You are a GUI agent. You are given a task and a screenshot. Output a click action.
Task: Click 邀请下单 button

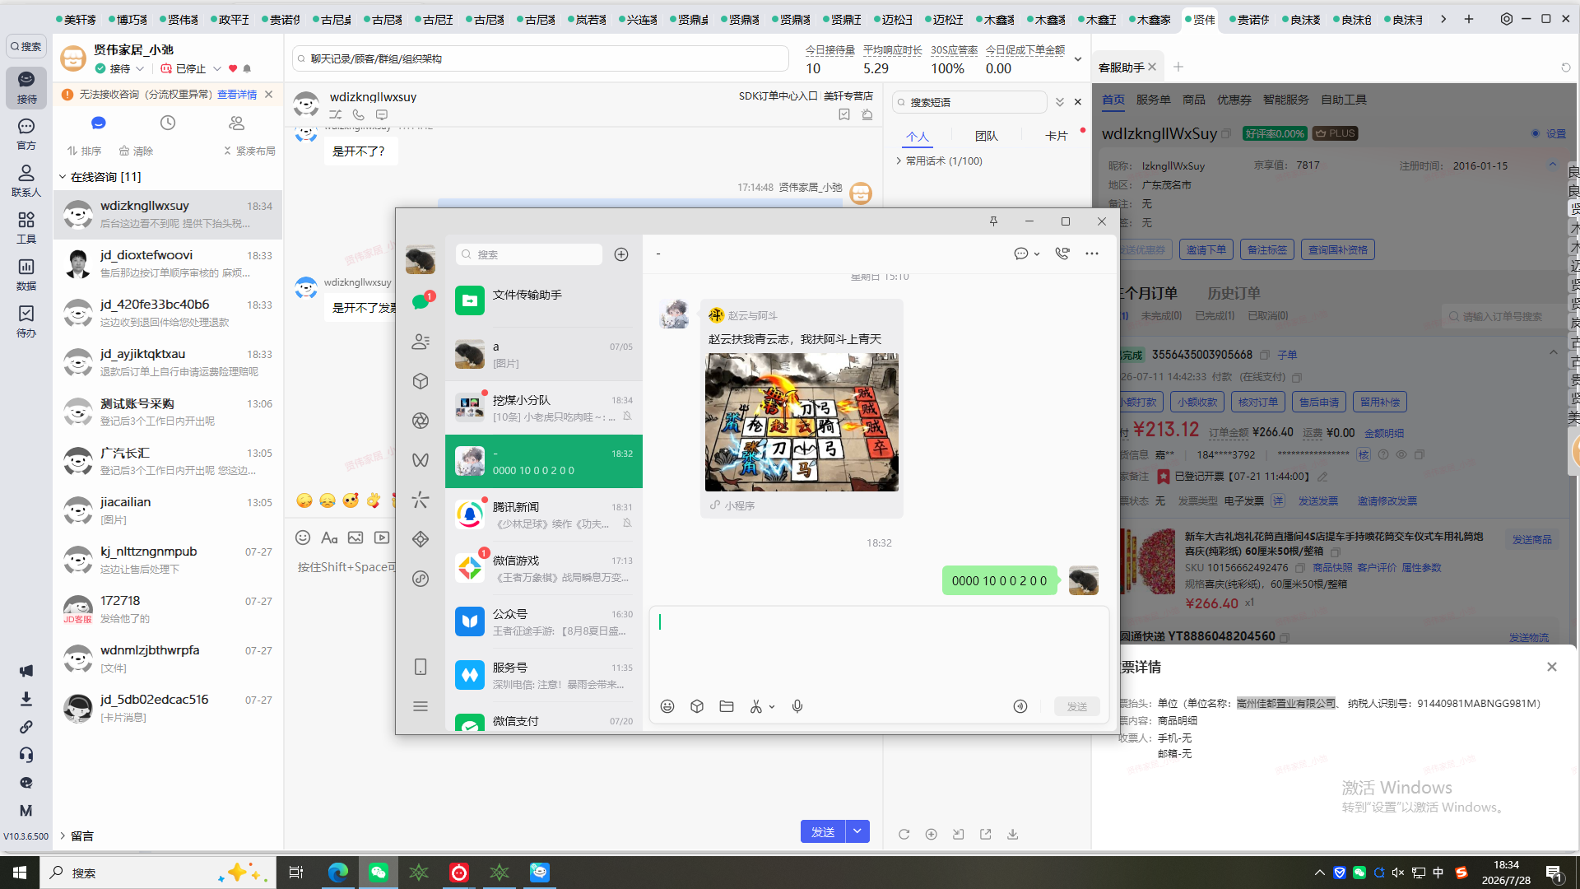(x=1206, y=249)
